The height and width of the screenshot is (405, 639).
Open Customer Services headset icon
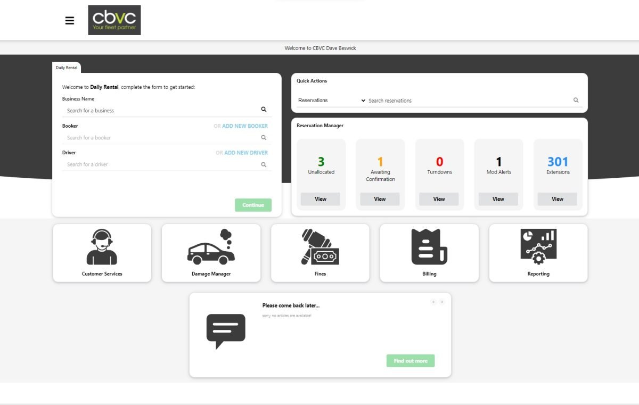102,247
